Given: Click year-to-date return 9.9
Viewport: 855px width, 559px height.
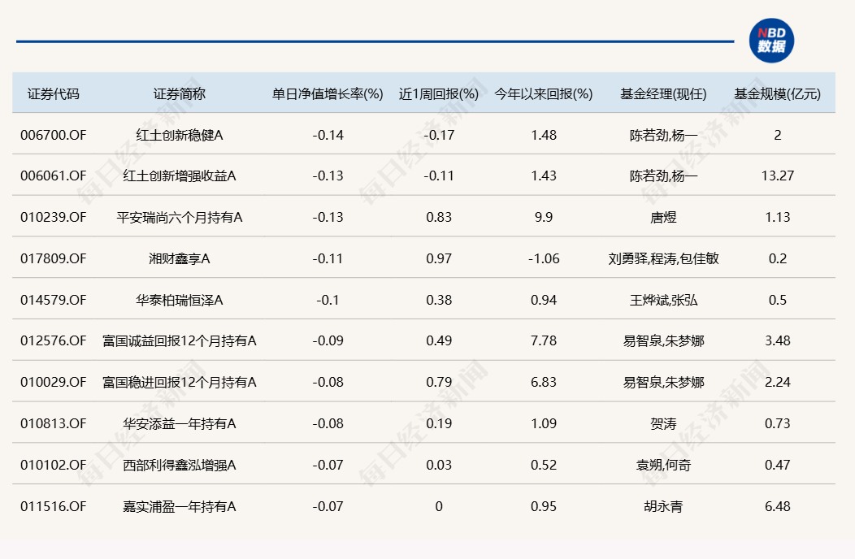Looking at the screenshot, I should point(544,217).
